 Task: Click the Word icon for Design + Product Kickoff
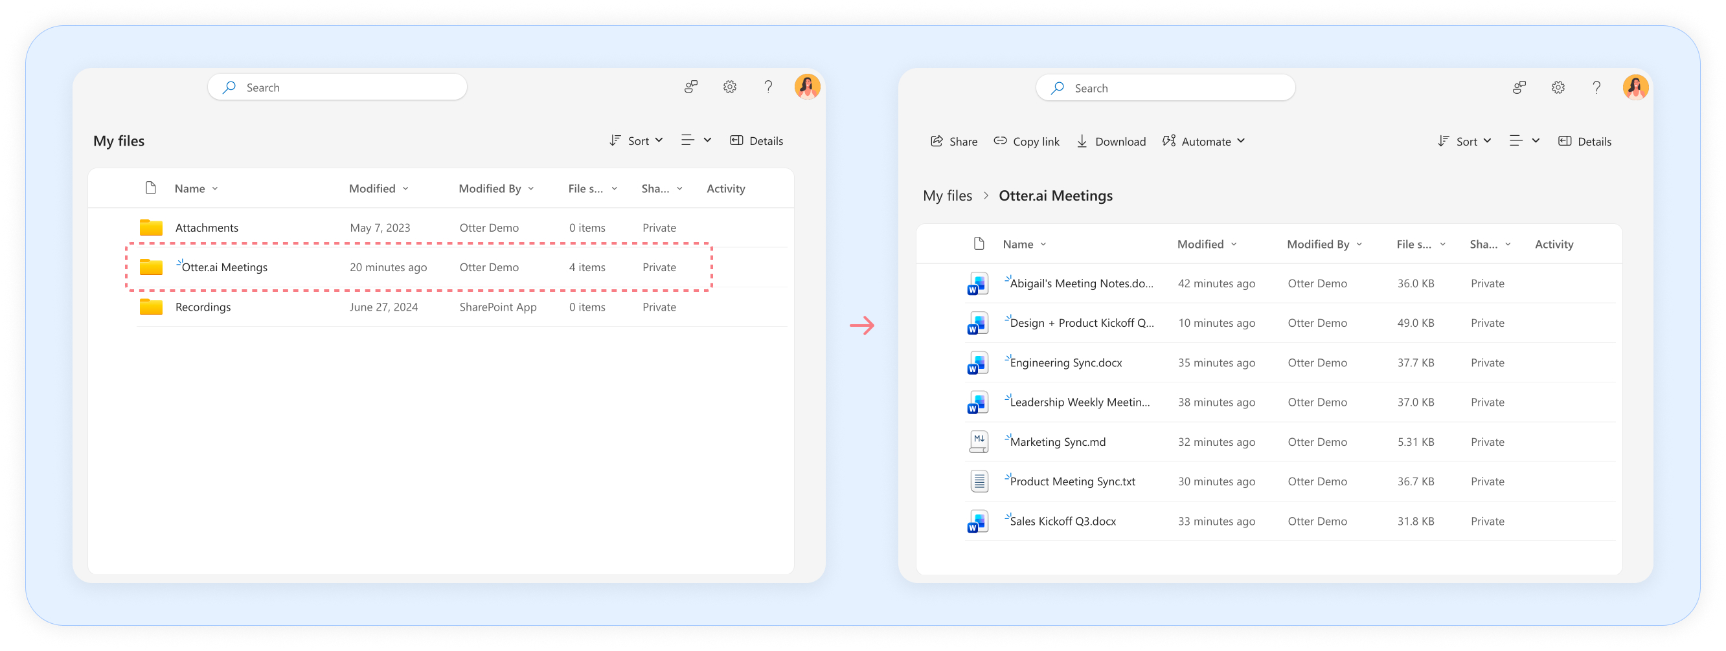977,324
